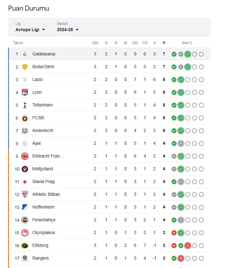Click the P points column header
Image resolution: width=225 pixels, height=268 pixels.
(x=164, y=43)
